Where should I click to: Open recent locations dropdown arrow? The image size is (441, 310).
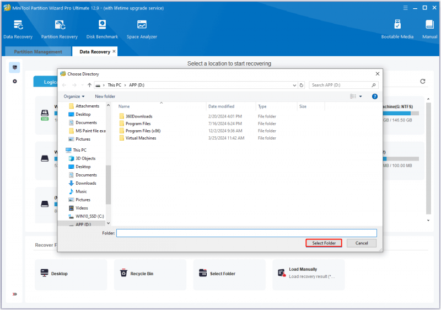tap(82, 85)
